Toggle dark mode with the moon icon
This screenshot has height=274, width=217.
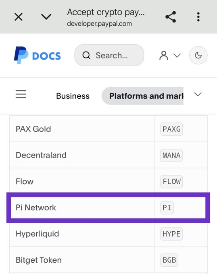(x=198, y=55)
